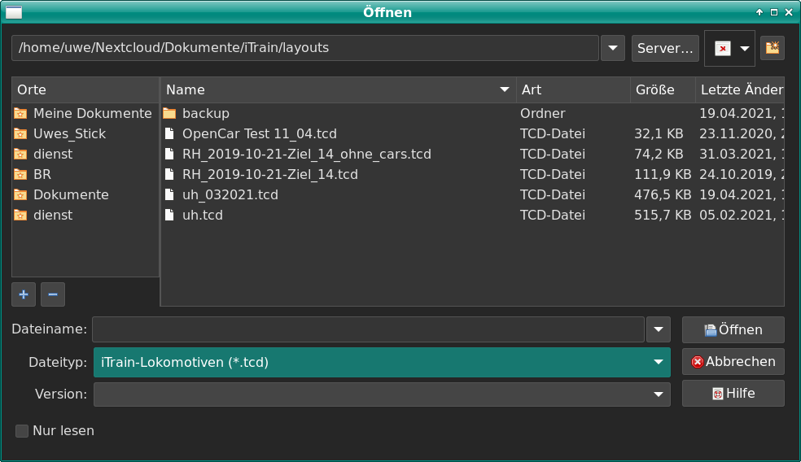Select the BR bookmark folder
This screenshot has width=801, height=462.
click(x=42, y=174)
